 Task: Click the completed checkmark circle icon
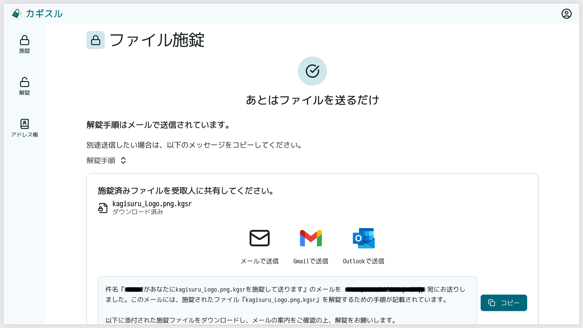312,71
